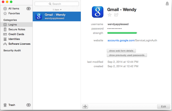Select the All Items category
The height and width of the screenshot is (111, 172).
pyautogui.click(x=16, y=9)
